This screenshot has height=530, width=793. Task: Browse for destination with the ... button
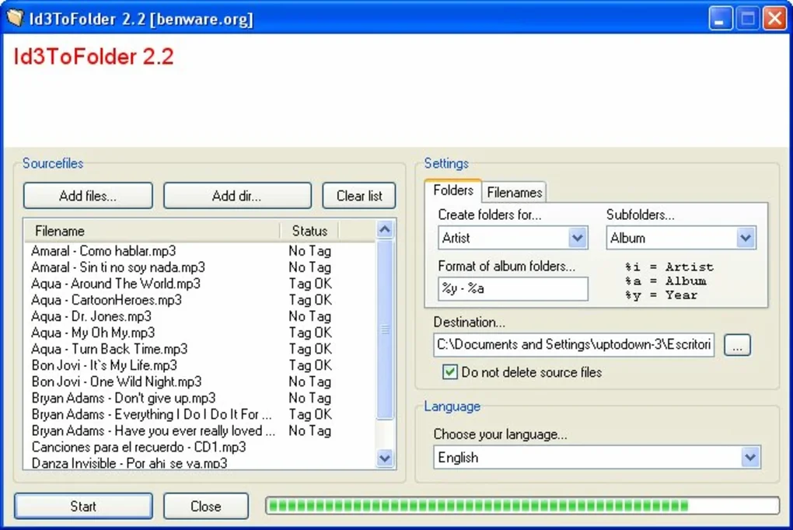(737, 345)
